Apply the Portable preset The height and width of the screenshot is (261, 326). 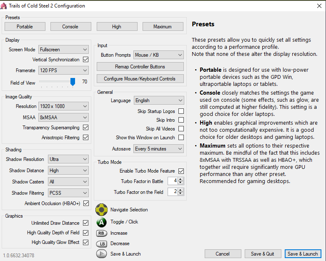[25, 27]
